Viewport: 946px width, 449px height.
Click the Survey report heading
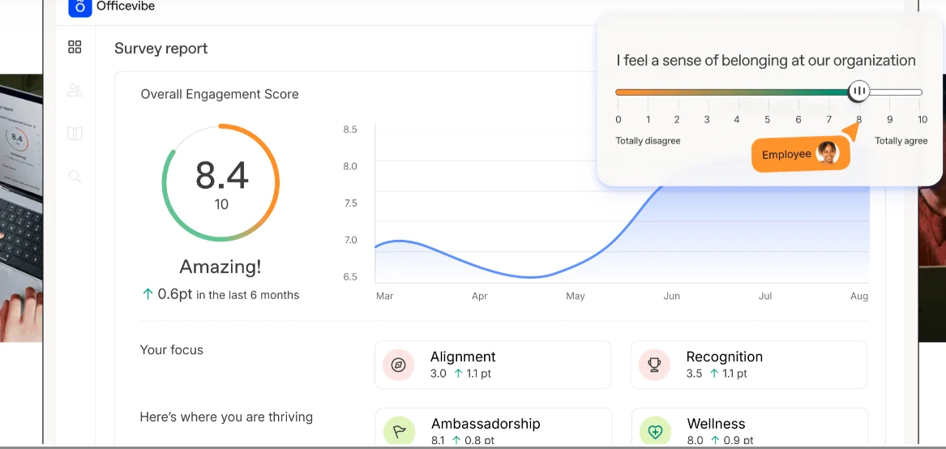pos(161,49)
